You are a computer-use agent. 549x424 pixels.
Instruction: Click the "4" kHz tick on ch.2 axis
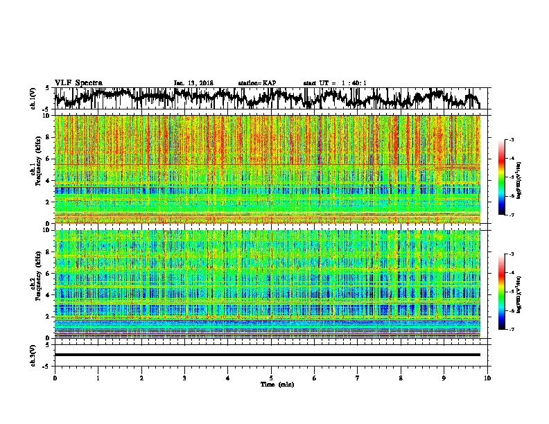click(x=49, y=295)
